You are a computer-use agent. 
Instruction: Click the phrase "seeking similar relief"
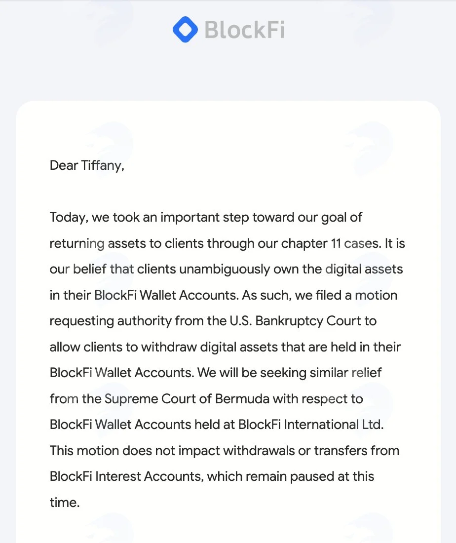pos(321,373)
